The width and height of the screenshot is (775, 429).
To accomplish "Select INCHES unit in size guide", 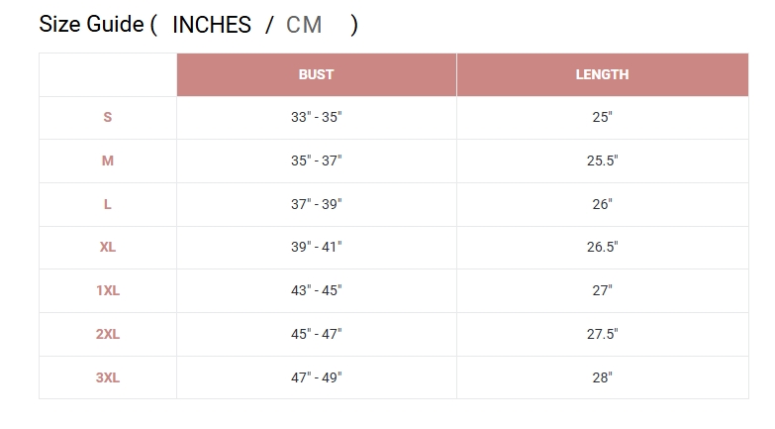I will [212, 25].
